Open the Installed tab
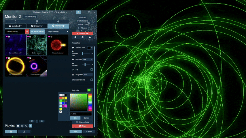 pos(15,26)
